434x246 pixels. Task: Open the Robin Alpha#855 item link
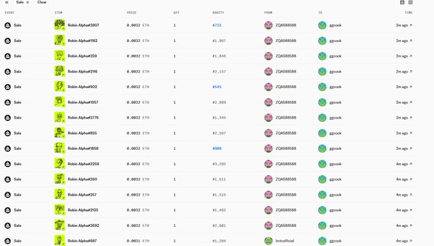82,133
